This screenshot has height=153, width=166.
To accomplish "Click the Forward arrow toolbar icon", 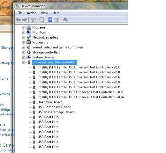I will (x=25, y=20).
